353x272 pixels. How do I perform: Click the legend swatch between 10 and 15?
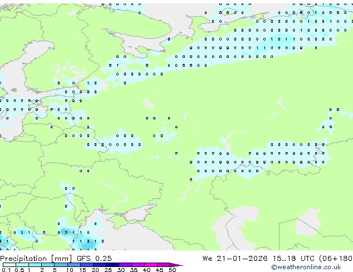pyautogui.click(x=74, y=265)
